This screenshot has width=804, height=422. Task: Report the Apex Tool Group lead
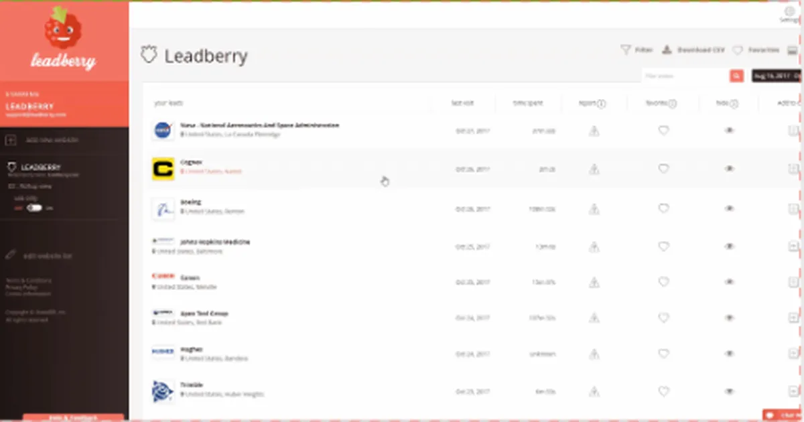[594, 318]
